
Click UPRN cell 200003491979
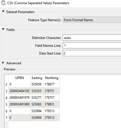click(x=19, y=98)
